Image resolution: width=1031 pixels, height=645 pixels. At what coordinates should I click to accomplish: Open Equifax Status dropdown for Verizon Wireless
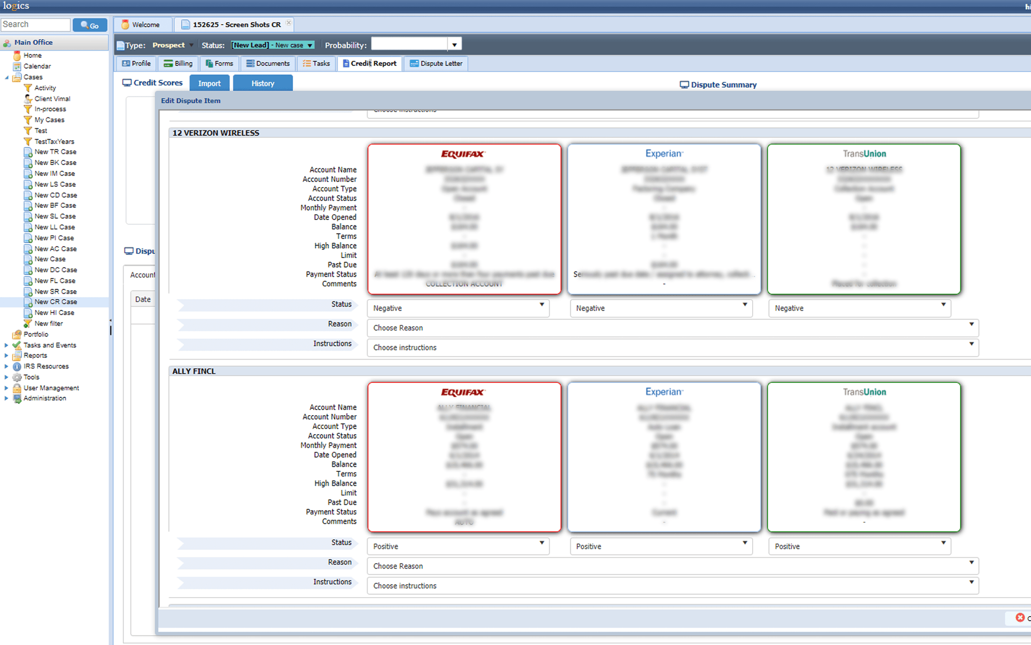tap(458, 308)
